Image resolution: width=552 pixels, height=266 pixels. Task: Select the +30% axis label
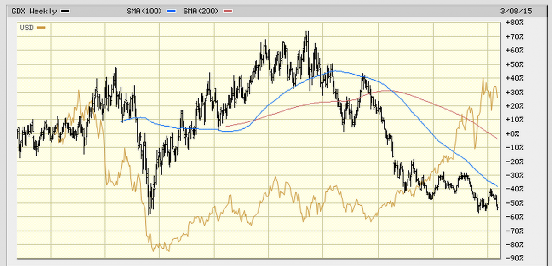(x=514, y=92)
